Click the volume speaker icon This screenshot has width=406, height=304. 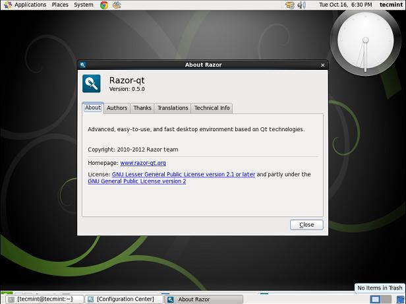pyautogui.click(x=302, y=5)
